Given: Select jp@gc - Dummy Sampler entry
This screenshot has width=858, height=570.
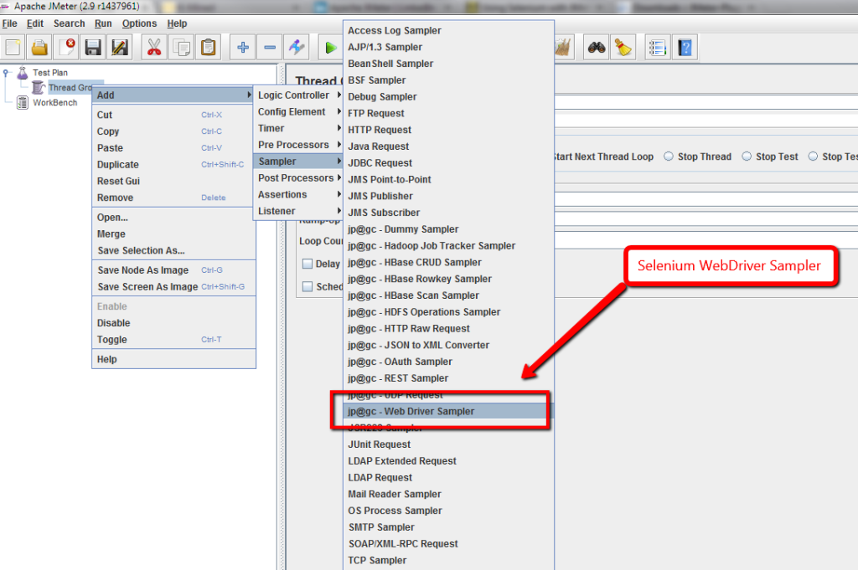Looking at the screenshot, I should point(448,229).
